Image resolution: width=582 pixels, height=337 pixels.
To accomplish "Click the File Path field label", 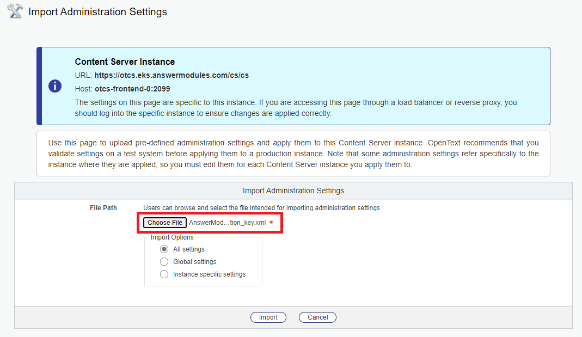I will (103, 207).
